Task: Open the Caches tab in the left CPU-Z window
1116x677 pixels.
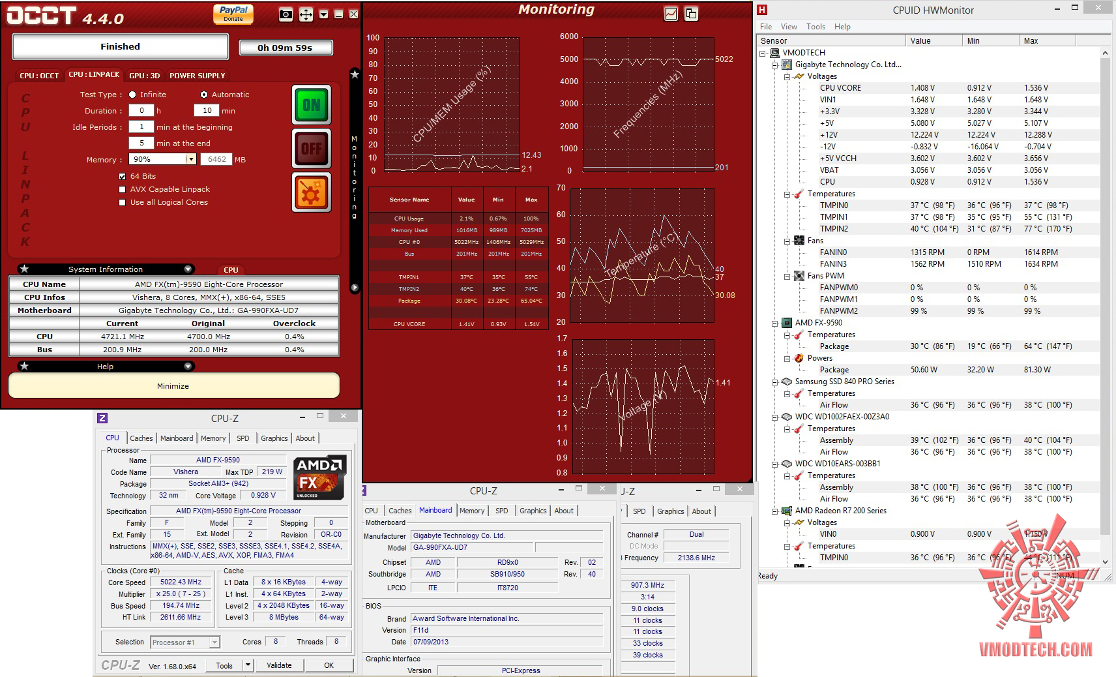Action: click(x=141, y=438)
